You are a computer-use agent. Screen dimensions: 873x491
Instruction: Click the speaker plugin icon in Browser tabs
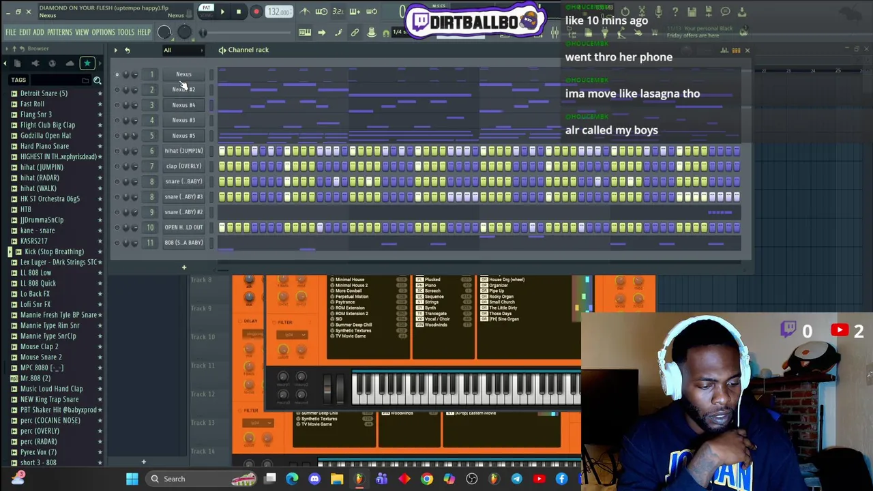click(35, 63)
